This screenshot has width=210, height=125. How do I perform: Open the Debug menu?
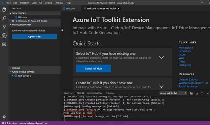point(48,3)
